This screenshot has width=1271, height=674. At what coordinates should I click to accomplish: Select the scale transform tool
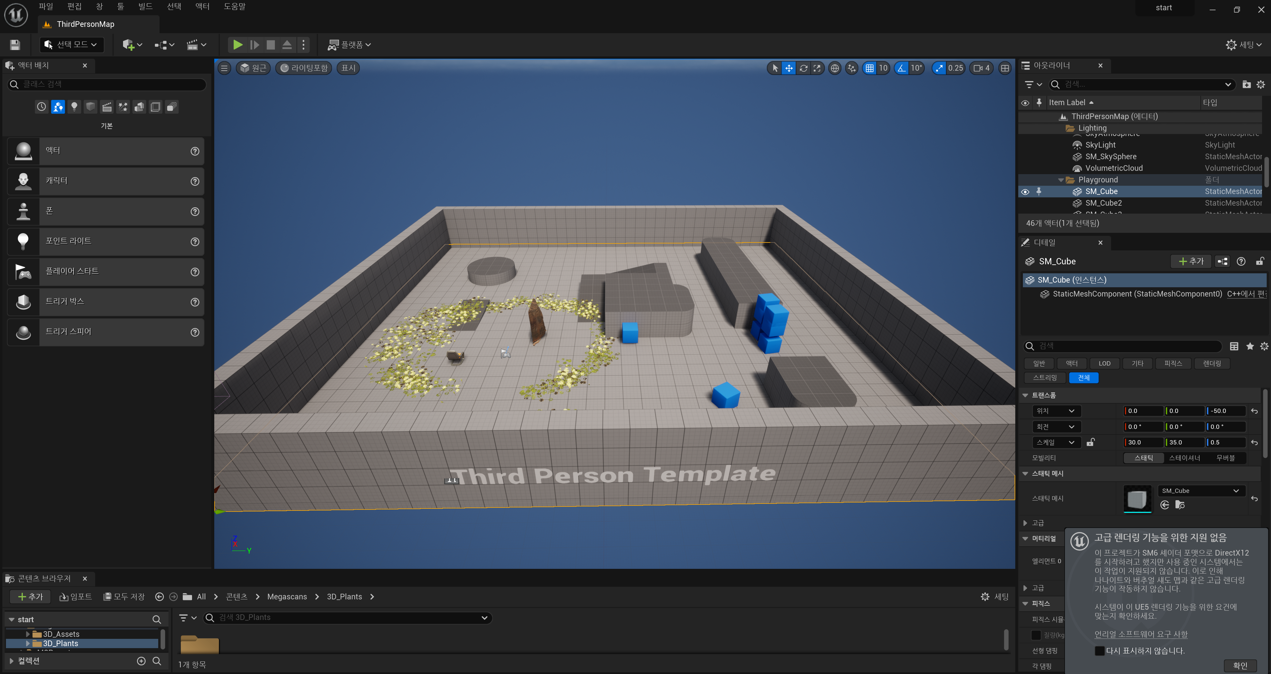817,68
